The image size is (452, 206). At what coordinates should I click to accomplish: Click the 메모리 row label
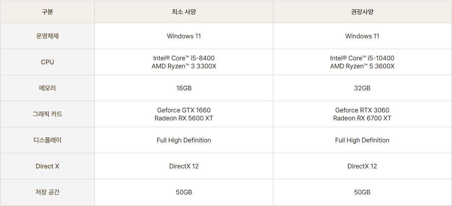coord(47,88)
